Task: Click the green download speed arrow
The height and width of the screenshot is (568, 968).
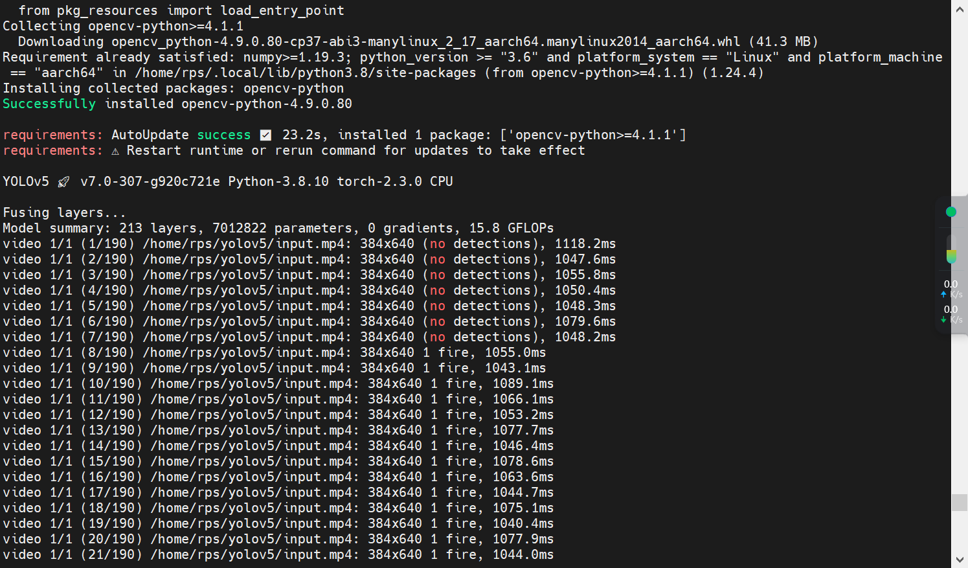Action: pos(943,320)
